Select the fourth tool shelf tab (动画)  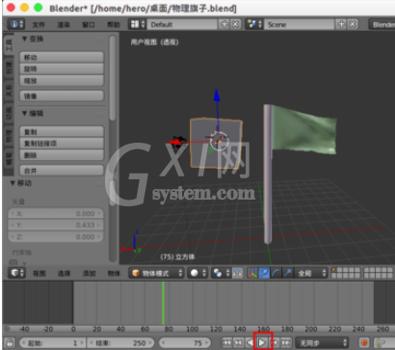coord(9,113)
